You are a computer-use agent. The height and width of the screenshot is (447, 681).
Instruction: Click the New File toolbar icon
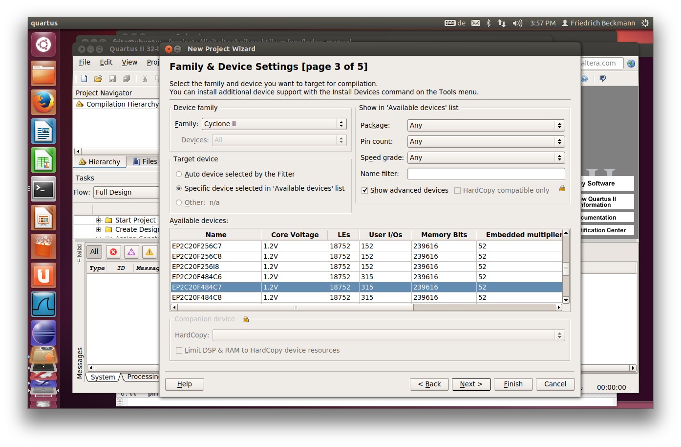click(x=84, y=79)
